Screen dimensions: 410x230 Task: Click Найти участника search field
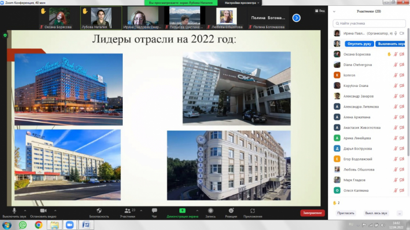pyautogui.click(x=369, y=23)
